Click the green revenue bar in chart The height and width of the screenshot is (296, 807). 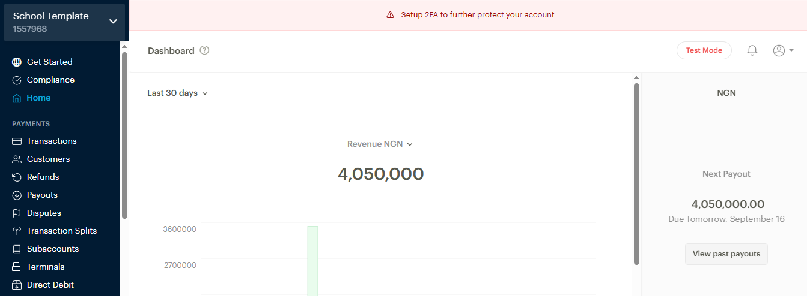point(313,261)
